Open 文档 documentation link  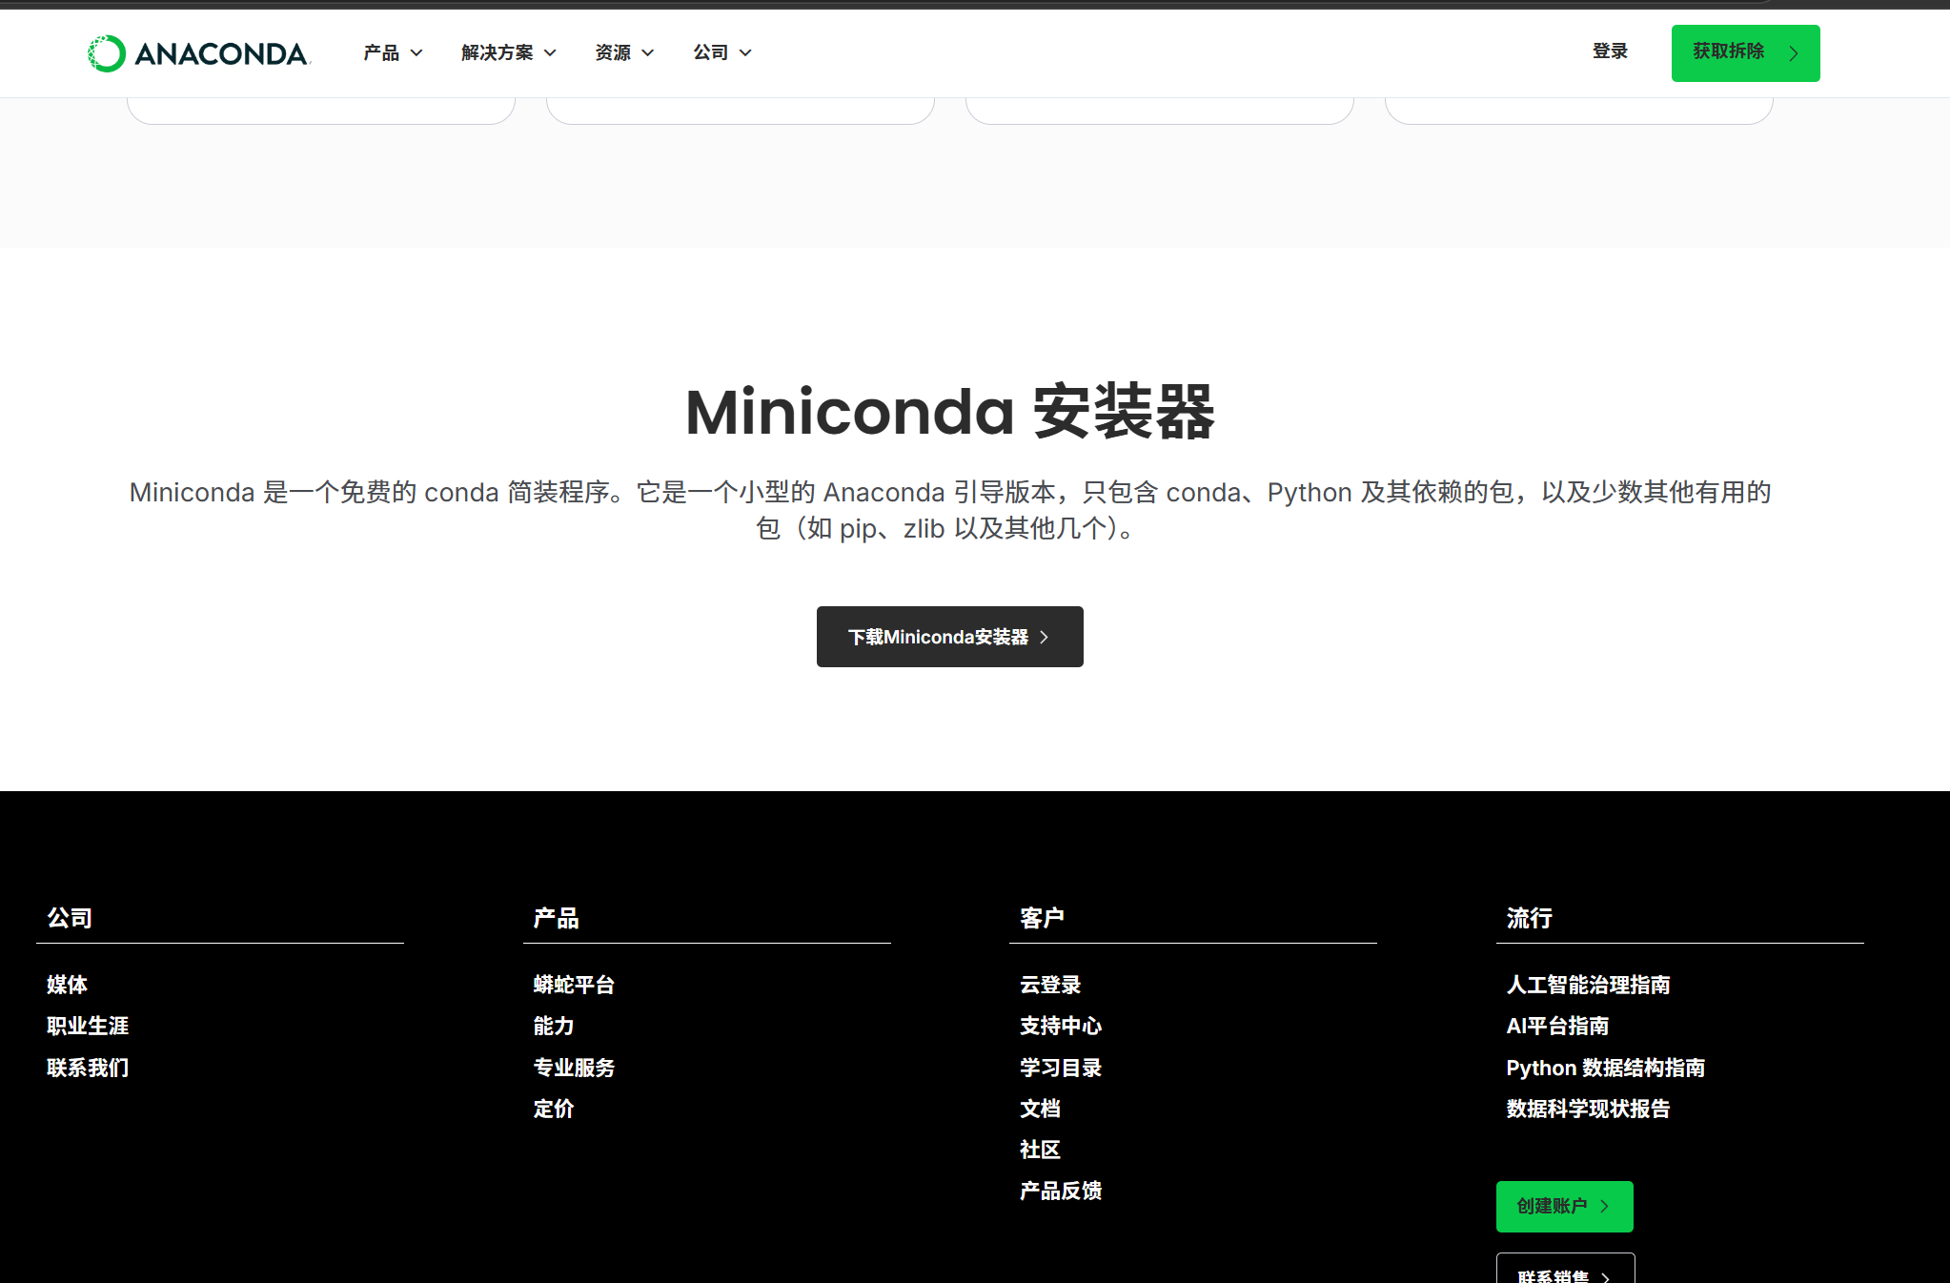[x=1040, y=1109]
